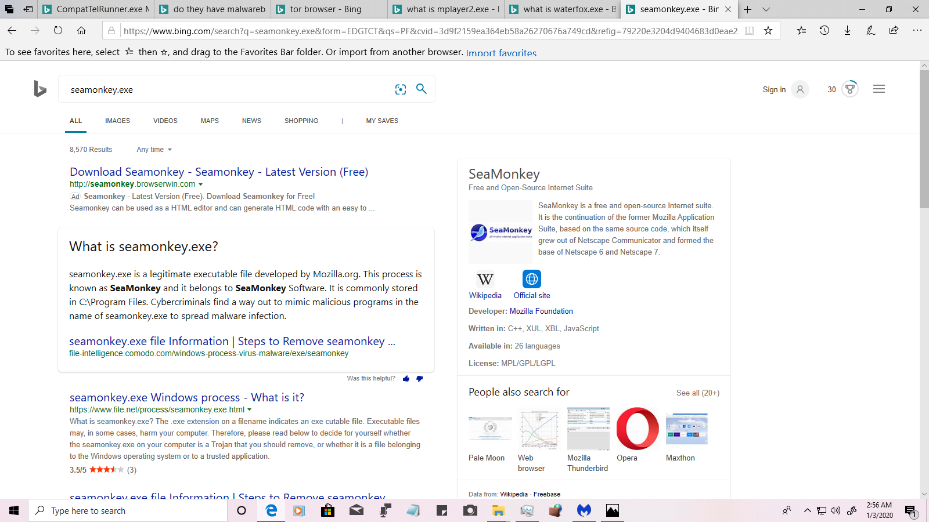This screenshot has height=522, width=929.
Task: Open the Action Center notifications
Action: [x=910, y=510]
